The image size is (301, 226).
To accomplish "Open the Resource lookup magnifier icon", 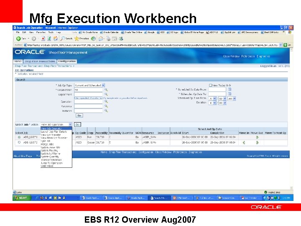I will click(106, 106).
